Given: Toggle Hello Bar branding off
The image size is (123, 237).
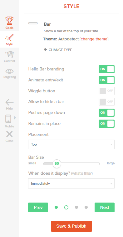Looking at the screenshot, I should coord(106,69).
